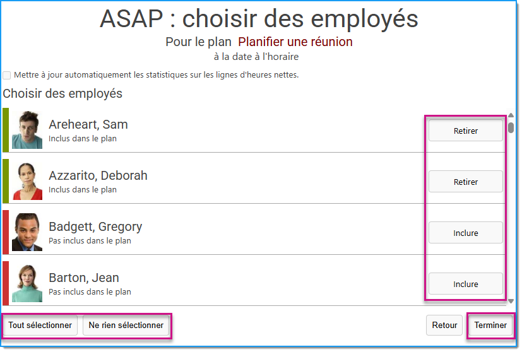522x352 pixels.
Task: Enable automatic net hours statistics update checkbox
Action: pos(7,75)
